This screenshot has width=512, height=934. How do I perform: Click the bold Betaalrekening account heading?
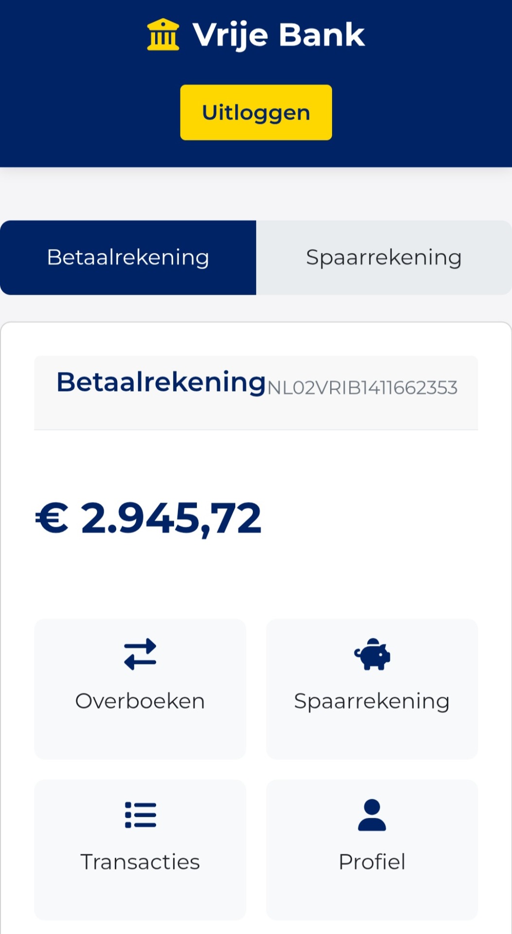point(161,382)
